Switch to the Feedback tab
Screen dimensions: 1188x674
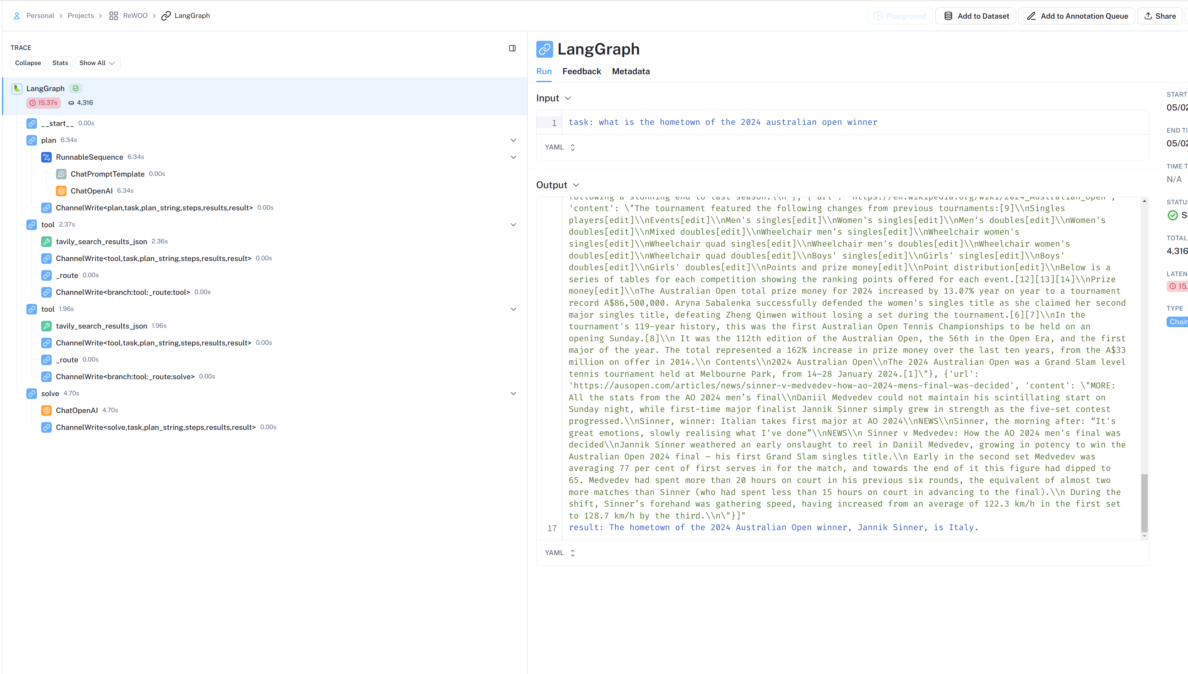pos(581,71)
